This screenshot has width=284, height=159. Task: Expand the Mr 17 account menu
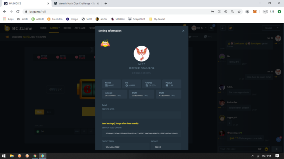coord(199,28)
